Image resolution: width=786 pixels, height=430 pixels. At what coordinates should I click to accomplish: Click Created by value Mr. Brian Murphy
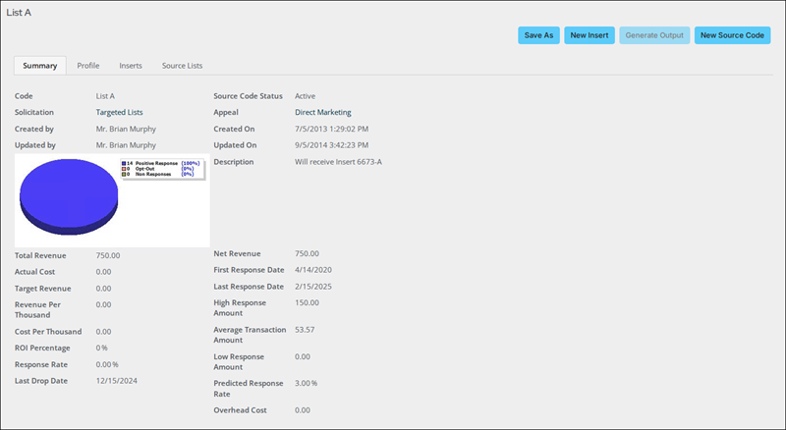(126, 129)
